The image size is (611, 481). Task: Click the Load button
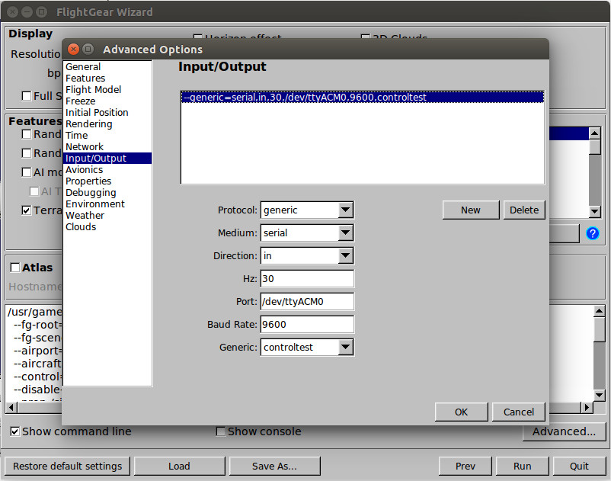tap(179, 467)
